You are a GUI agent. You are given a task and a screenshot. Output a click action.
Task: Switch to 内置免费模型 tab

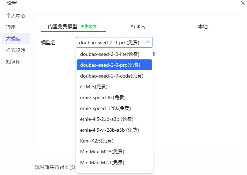click(73, 27)
